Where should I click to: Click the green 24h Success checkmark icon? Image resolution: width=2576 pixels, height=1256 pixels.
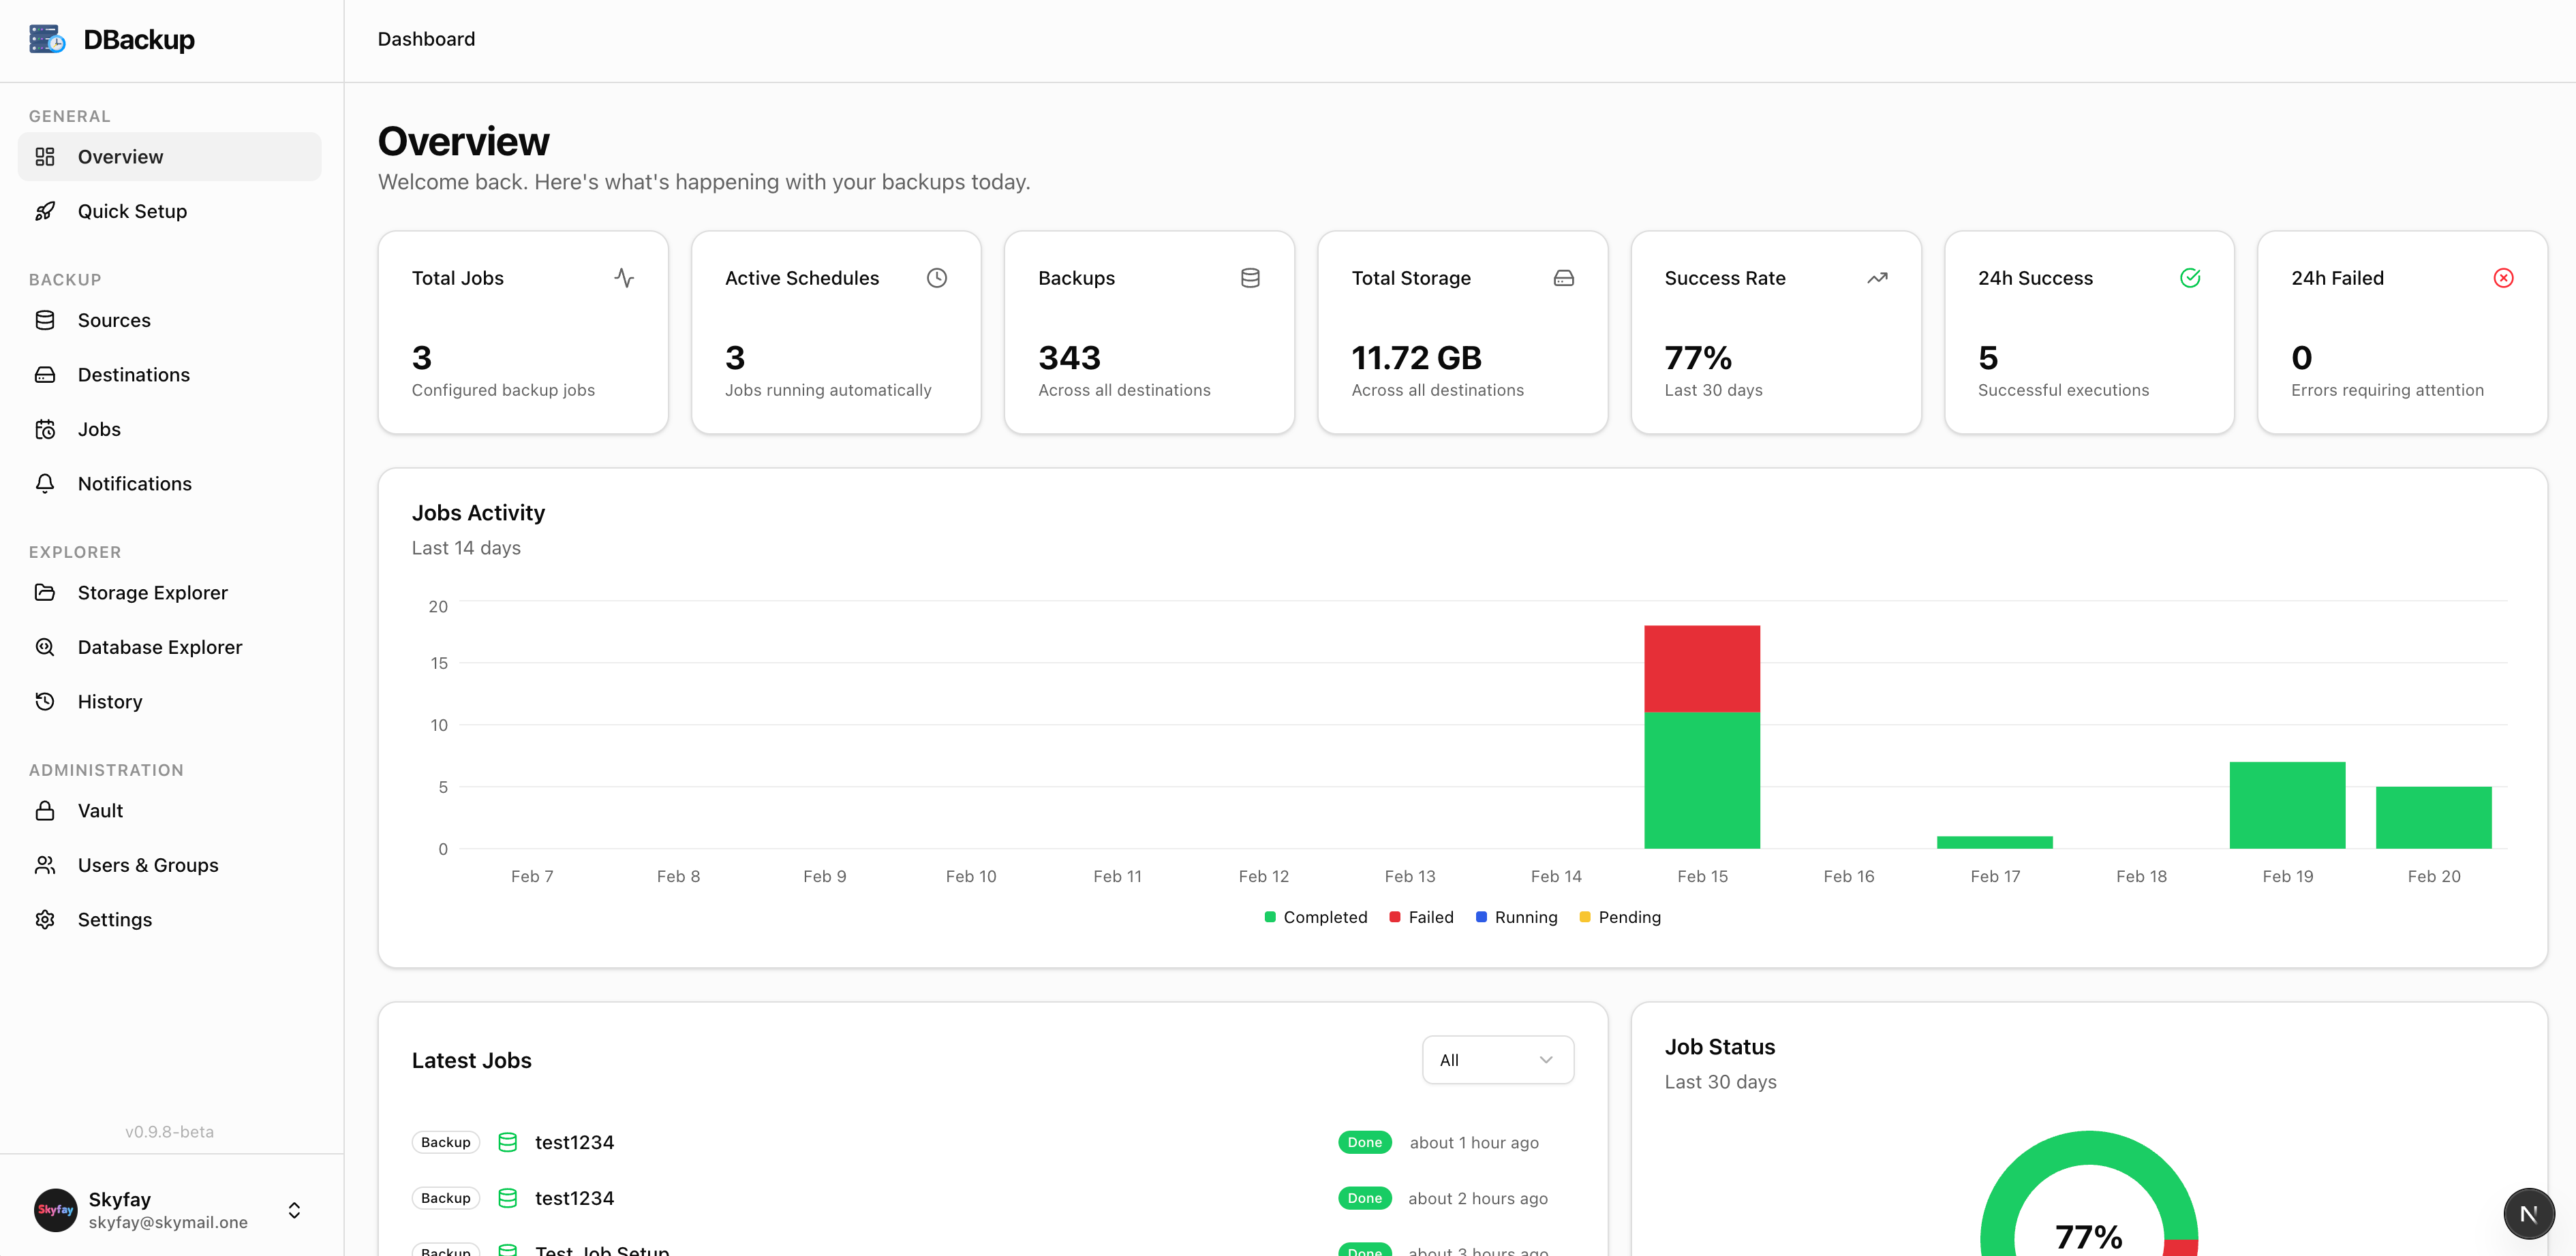(x=2189, y=278)
